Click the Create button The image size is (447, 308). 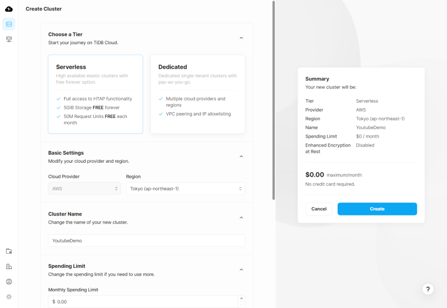(x=377, y=209)
